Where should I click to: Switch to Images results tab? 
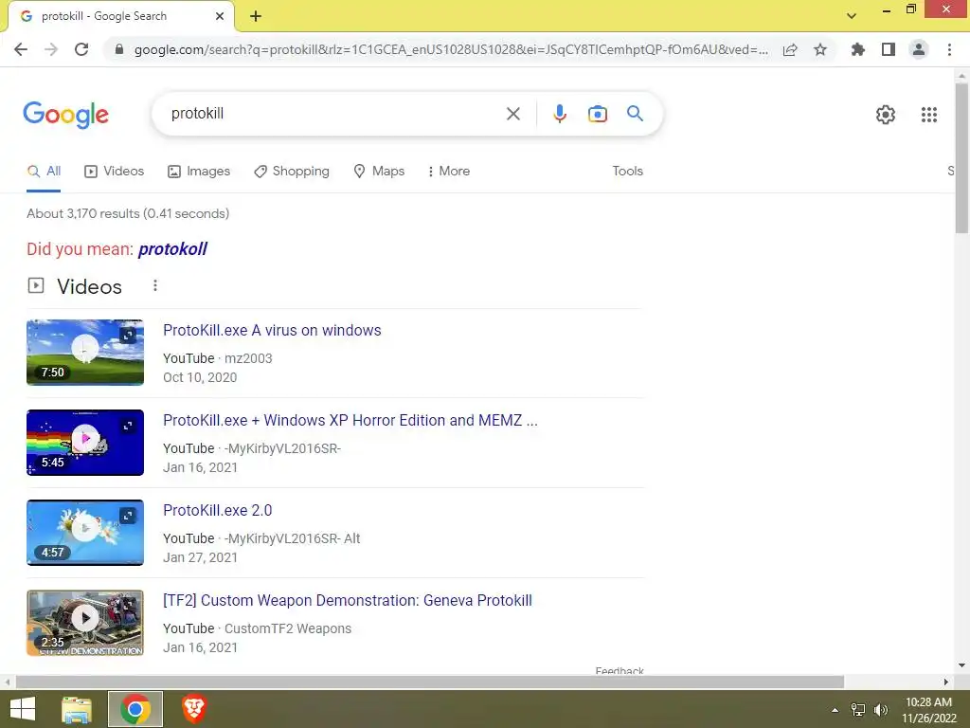[199, 172]
